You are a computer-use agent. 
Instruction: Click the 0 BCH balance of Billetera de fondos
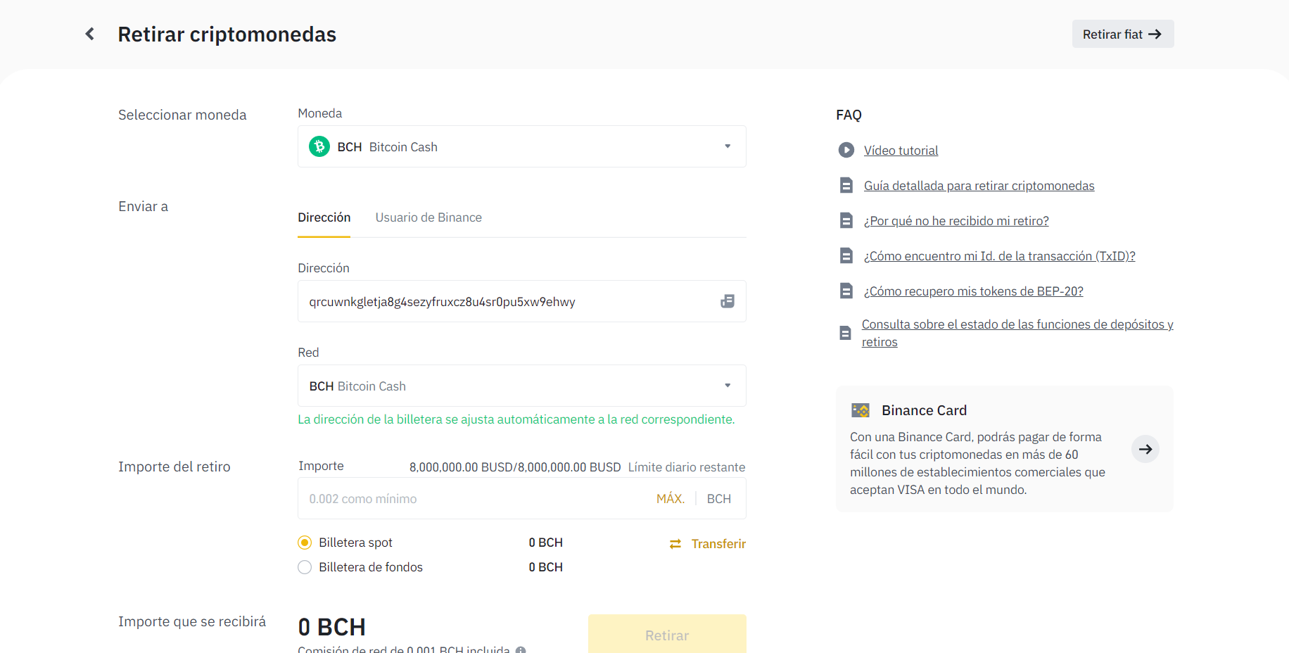pyautogui.click(x=545, y=567)
